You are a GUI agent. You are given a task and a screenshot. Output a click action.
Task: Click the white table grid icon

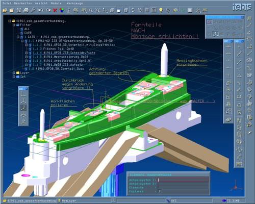[190, 10]
